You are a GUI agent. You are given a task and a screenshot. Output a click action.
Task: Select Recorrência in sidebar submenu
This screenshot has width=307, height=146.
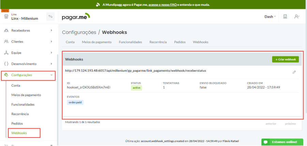click(x=20, y=114)
